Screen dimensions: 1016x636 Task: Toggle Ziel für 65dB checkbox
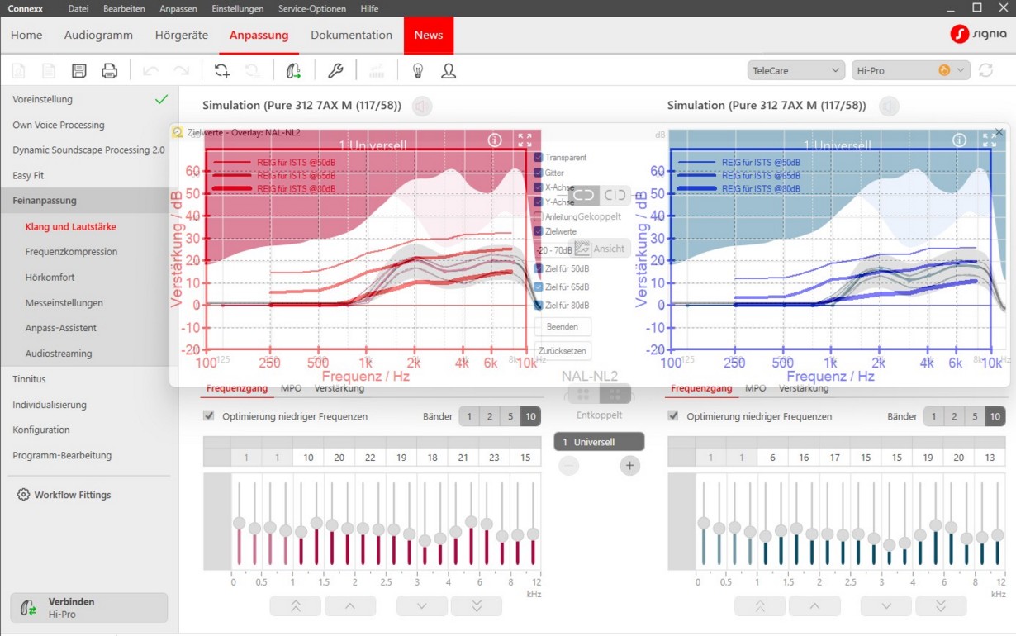539,287
